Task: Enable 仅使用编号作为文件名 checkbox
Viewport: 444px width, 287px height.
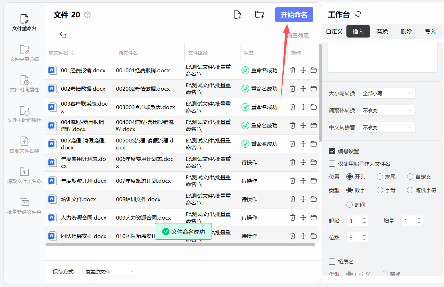Action: [332, 164]
